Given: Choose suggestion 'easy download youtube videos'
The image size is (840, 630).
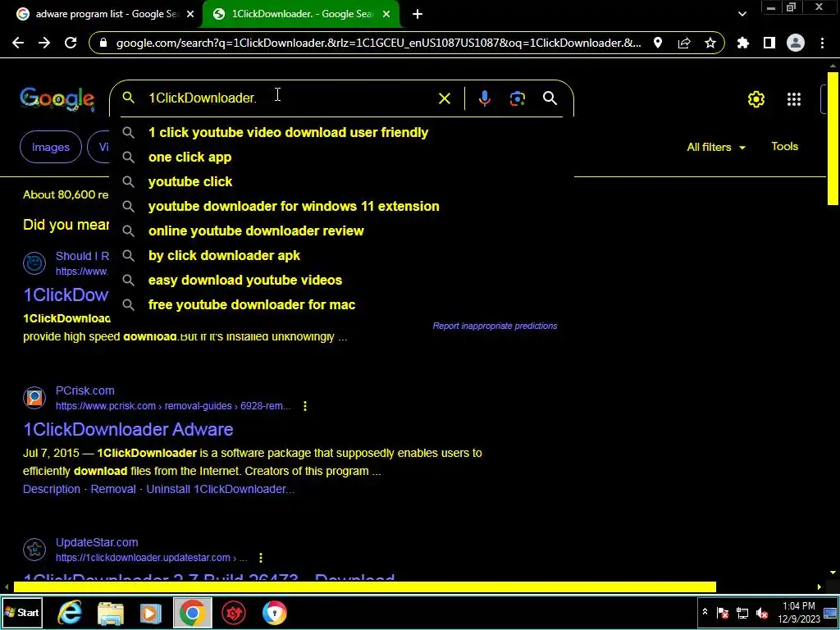Looking at the screenshot, I should click(342, 281).
